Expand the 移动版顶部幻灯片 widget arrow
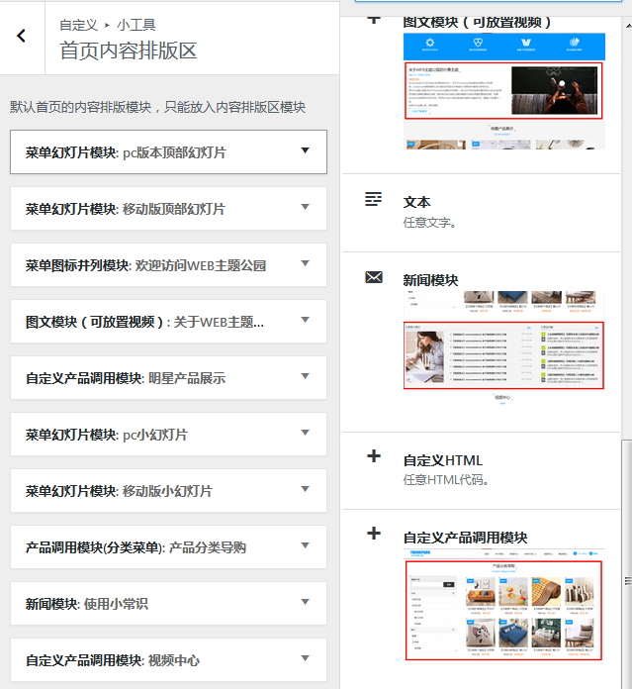 [x=305, y=207]
